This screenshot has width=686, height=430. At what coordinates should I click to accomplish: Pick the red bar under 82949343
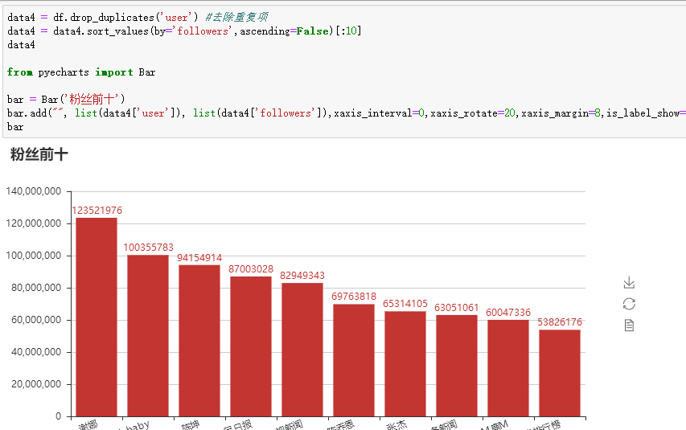302,350
